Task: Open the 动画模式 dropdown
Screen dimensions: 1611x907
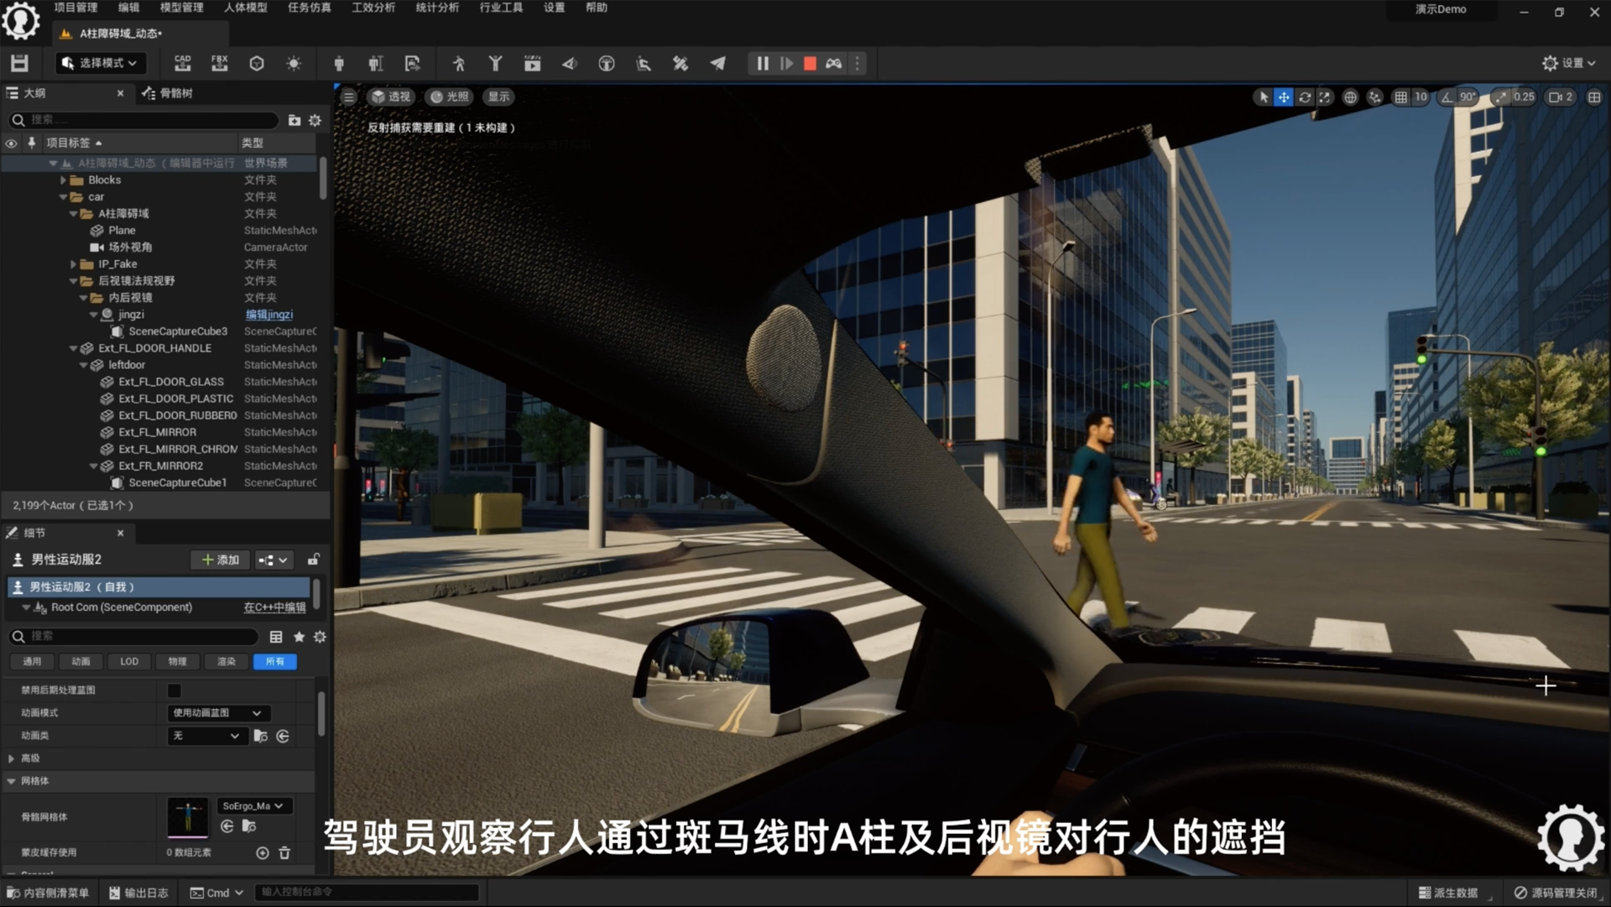Action: [x=218, y=713]
